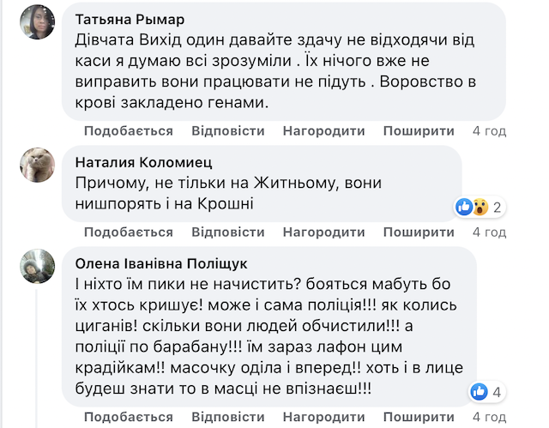Viewport: 549px width, 428px height.
Task: Open the 4 год timestamp on Наталия's comment
Action: (x=489, y=232)
